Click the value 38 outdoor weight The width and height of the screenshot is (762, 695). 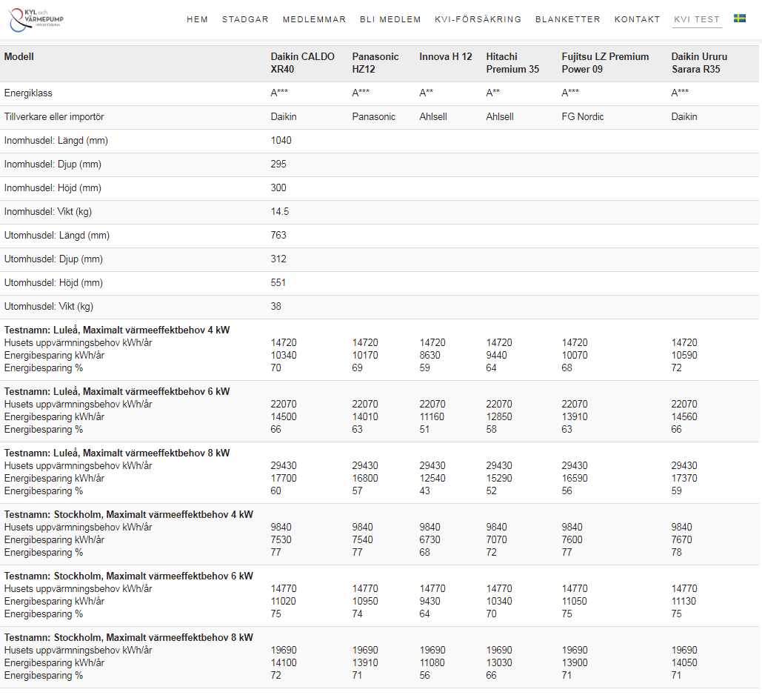coord(276,307)
